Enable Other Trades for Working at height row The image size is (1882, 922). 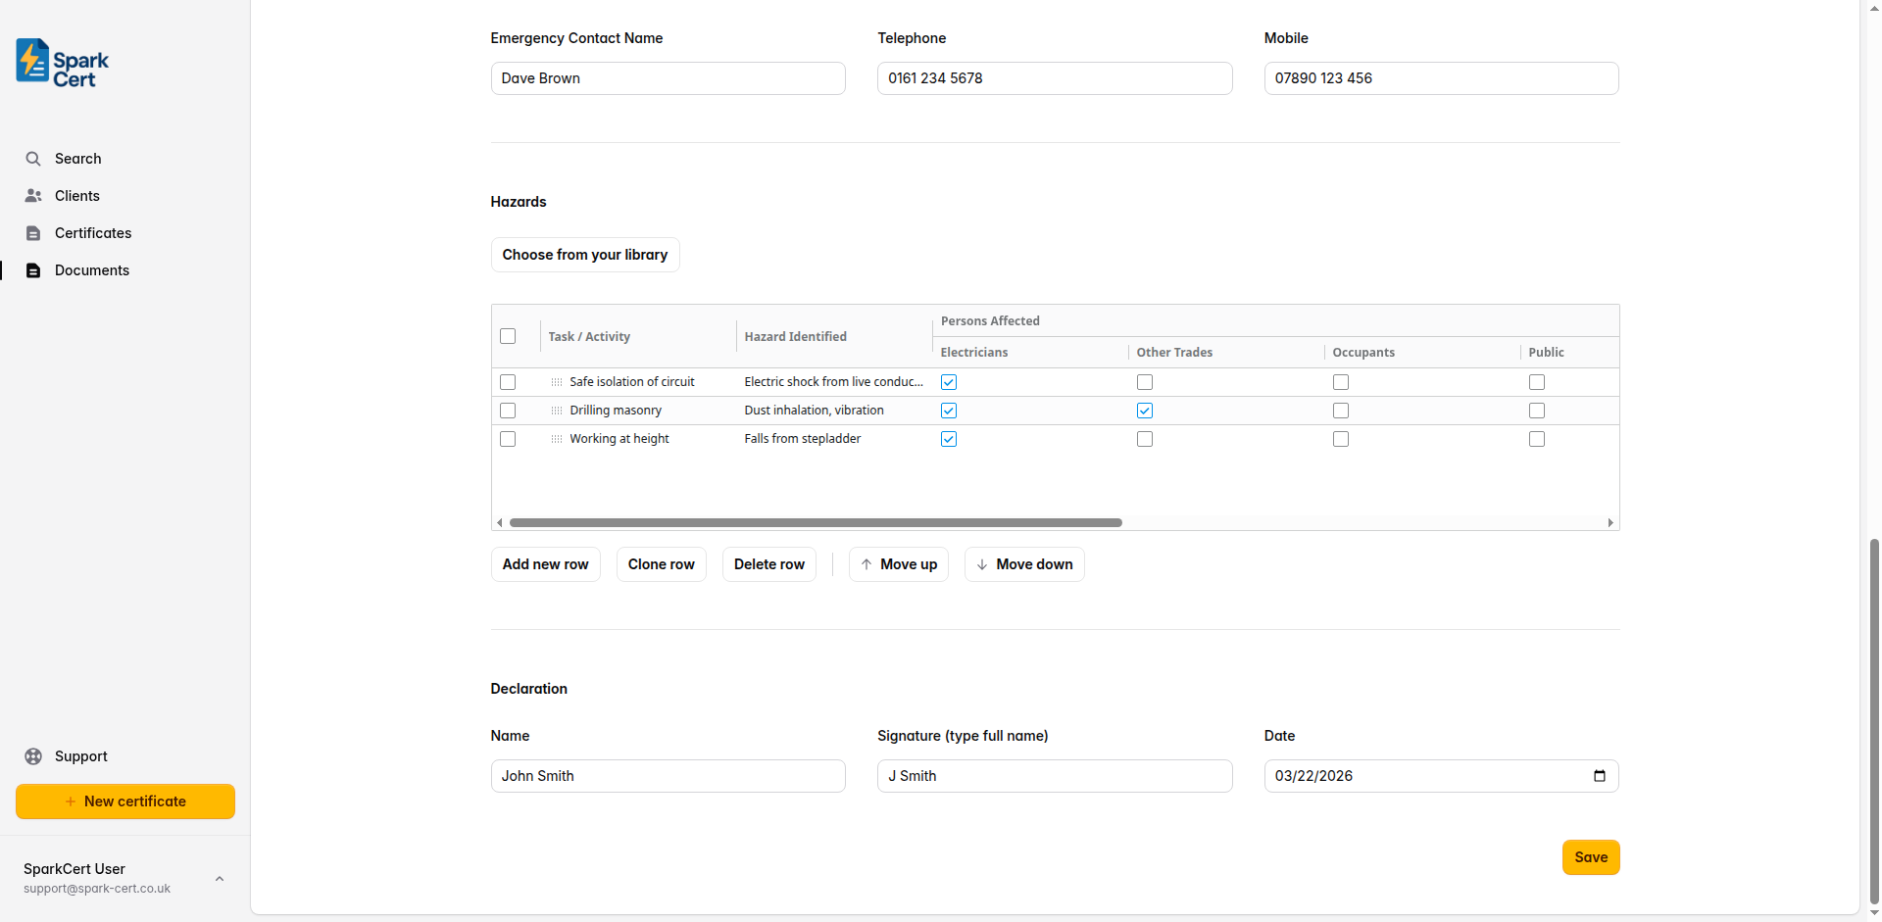pyautogui.click(x=1144, y=438)
